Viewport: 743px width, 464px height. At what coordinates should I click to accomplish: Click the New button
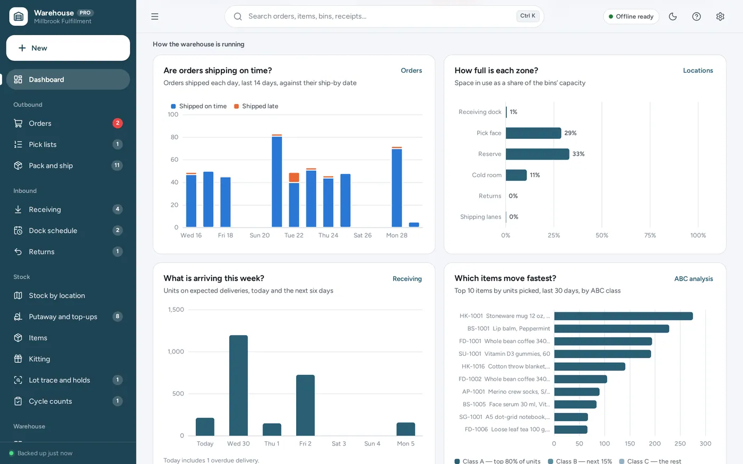pos(68,48)
